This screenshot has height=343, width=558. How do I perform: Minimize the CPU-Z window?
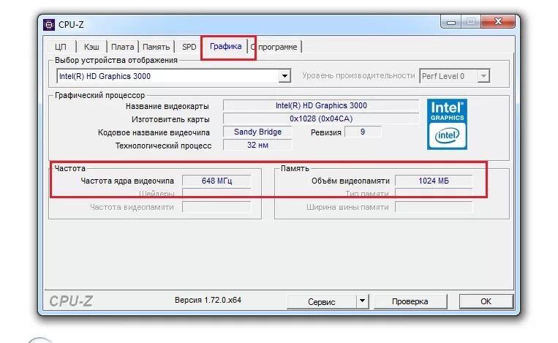[451, 22]
